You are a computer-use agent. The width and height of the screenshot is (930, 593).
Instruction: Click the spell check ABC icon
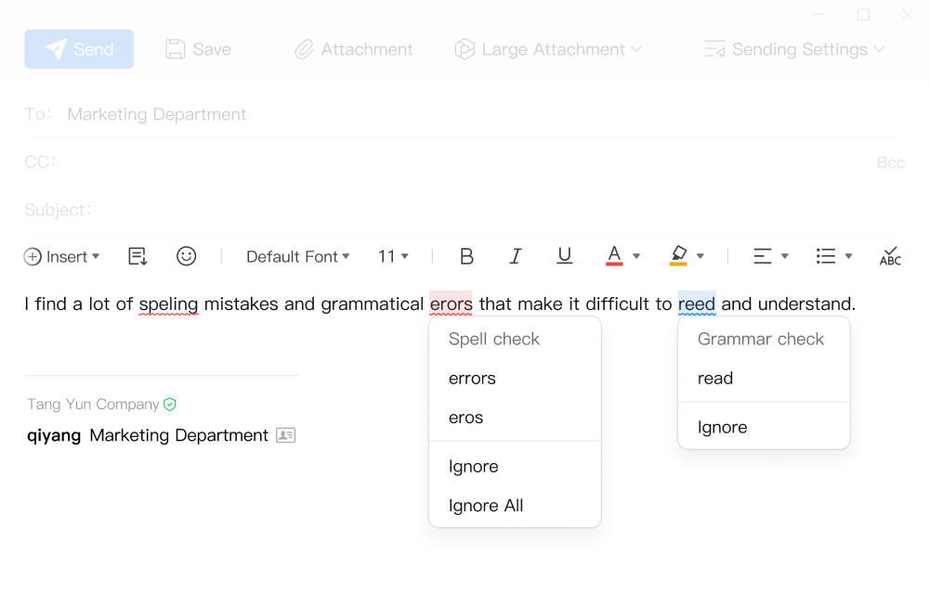[890, 256]
